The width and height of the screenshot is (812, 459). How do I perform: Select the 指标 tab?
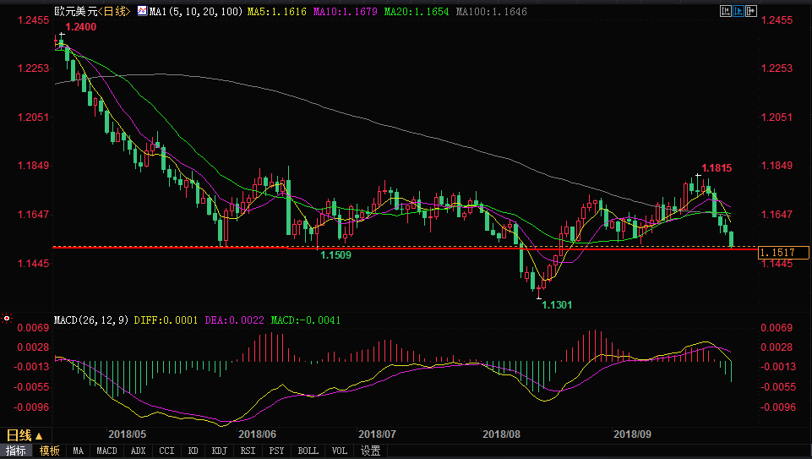click(17, 451)
